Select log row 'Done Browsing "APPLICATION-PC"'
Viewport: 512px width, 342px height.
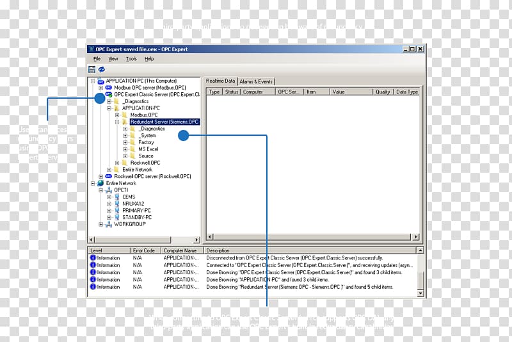[253, 280]
